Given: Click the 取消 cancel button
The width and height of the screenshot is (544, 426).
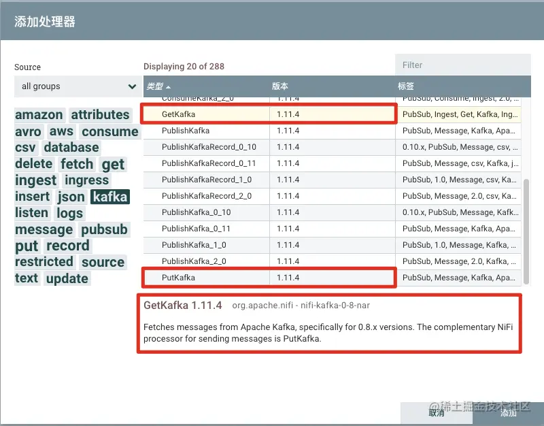Looking at the screenshot, I should point(437,413).
